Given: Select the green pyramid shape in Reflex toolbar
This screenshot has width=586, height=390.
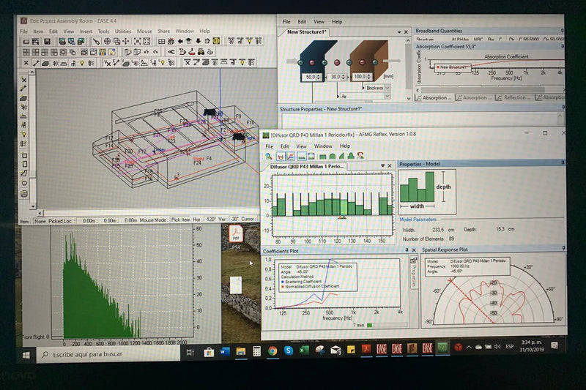Looking at the screenshot, I should 351,157.
